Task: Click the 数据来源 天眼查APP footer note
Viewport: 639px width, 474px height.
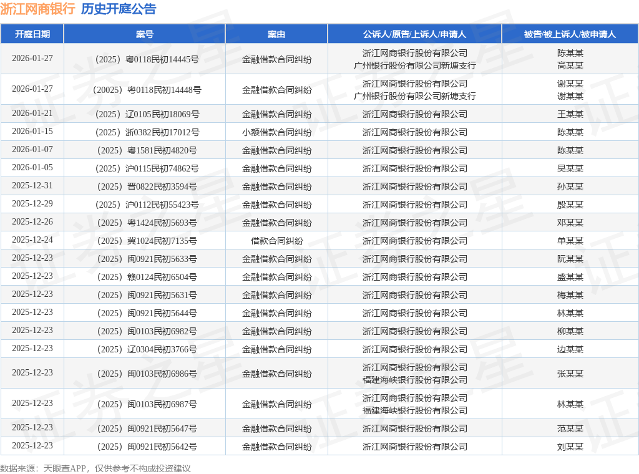Action: (95, 468)
